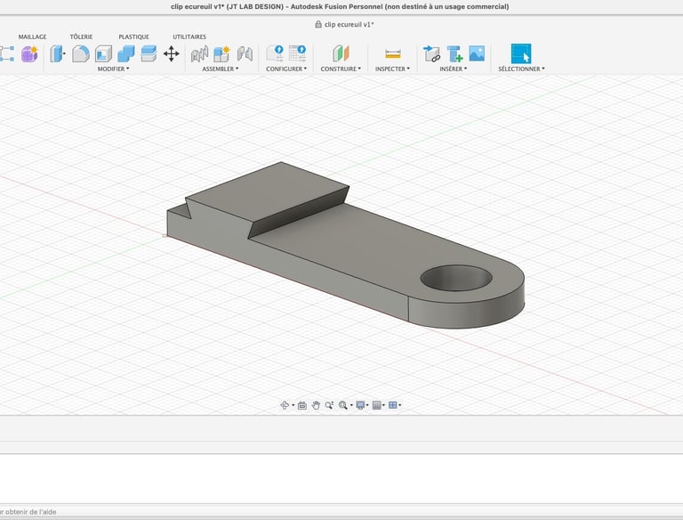
Task: Open the UTILITAIRES tab
Action: 189,37
